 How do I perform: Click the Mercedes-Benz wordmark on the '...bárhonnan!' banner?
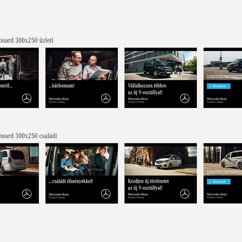[59, 99]
